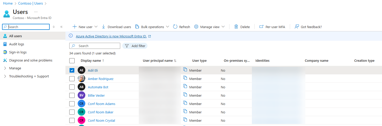Sort by User principal name column
The width and height of the screenshot is (382, 126).
pos(160,61)
